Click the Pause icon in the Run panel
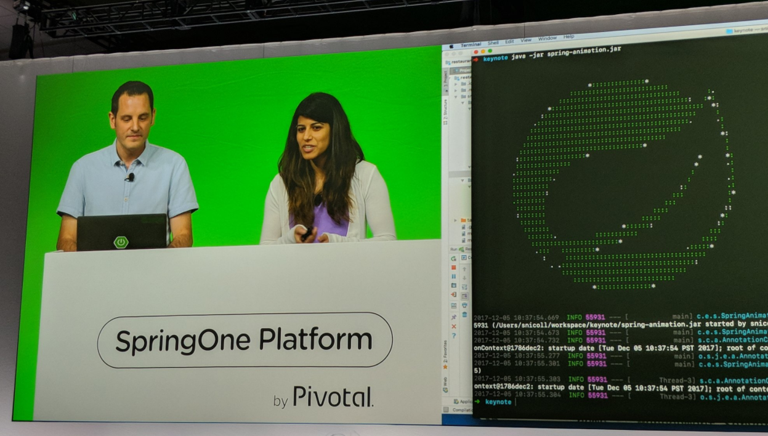The width and height of the screenshot is (768, 436). [x=454, y=277]
